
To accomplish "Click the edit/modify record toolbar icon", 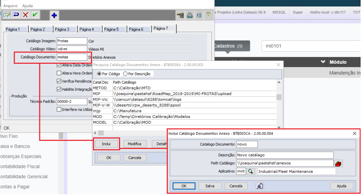I will [x=7, y=15].
